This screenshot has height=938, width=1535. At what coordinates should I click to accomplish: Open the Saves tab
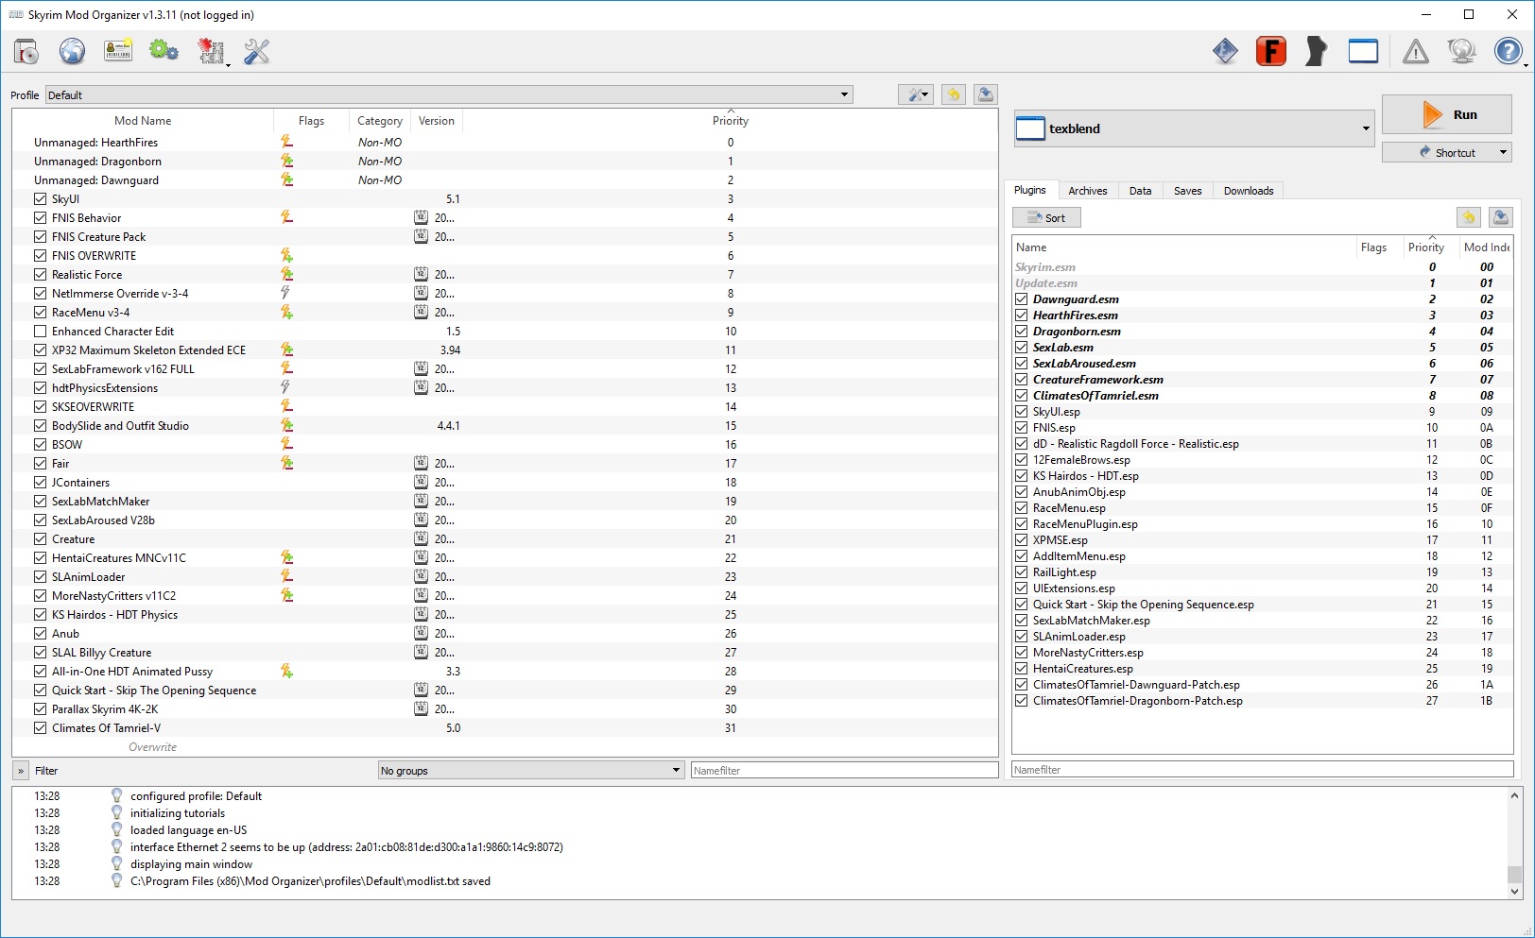tap(1188, 191)
